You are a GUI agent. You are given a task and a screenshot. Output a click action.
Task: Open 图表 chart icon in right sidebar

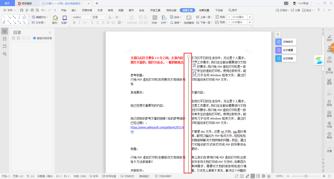pos(329,80)
